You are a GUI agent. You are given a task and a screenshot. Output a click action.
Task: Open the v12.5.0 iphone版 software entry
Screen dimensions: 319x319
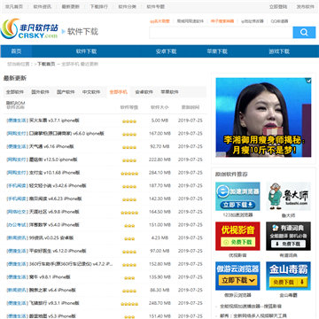click(x=53, y=159)
